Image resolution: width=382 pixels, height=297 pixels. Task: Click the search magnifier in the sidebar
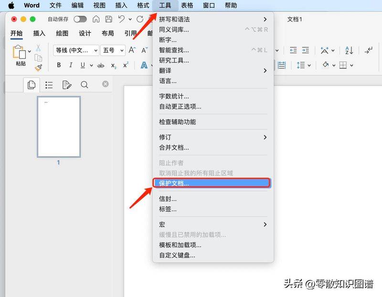(85, 85)
